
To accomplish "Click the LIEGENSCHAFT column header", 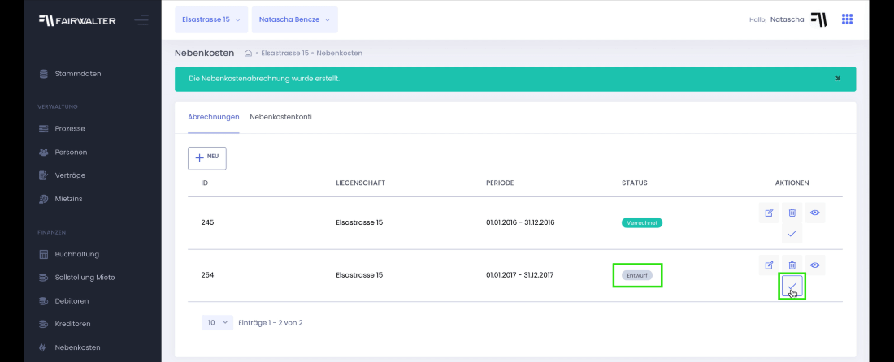I will [360, 183].
